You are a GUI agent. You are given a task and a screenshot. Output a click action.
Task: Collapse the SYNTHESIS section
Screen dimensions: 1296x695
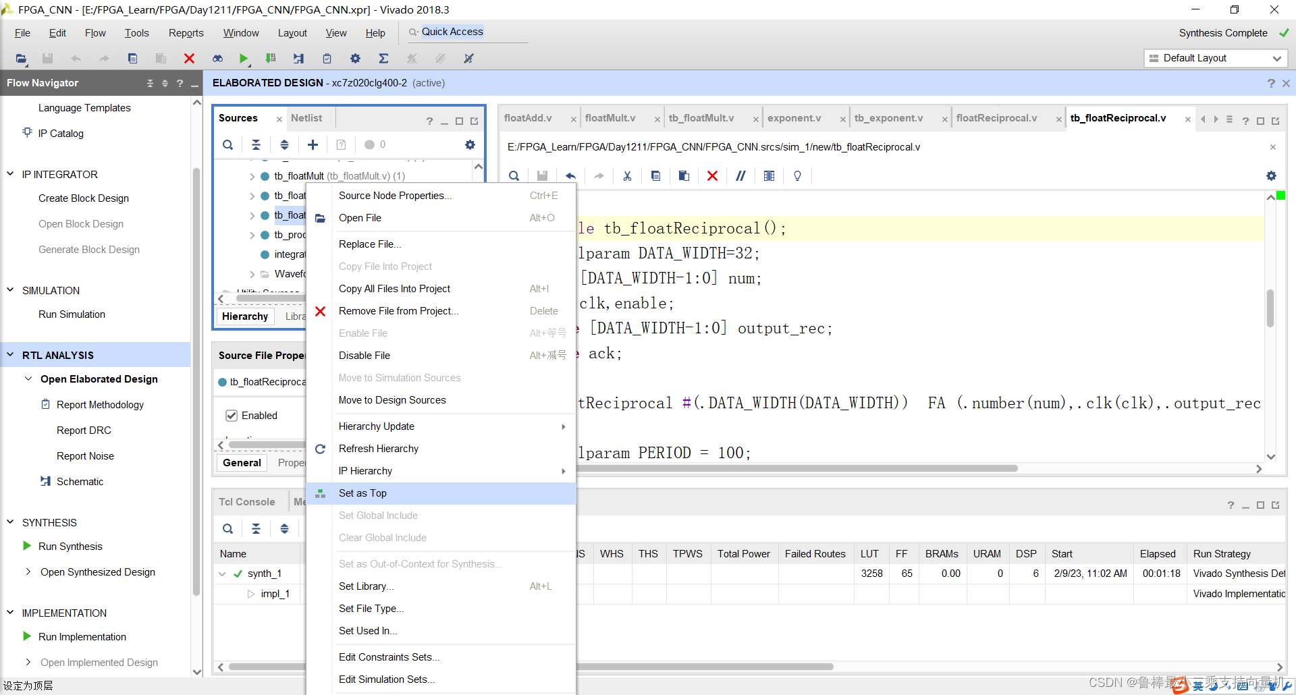click(10, 522)
